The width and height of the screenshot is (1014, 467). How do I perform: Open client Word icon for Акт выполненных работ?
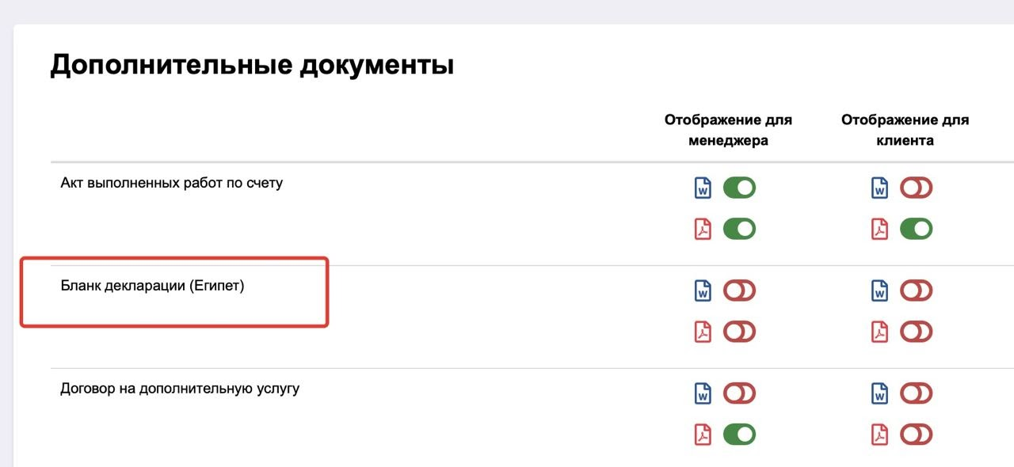(x=879, y=188)
